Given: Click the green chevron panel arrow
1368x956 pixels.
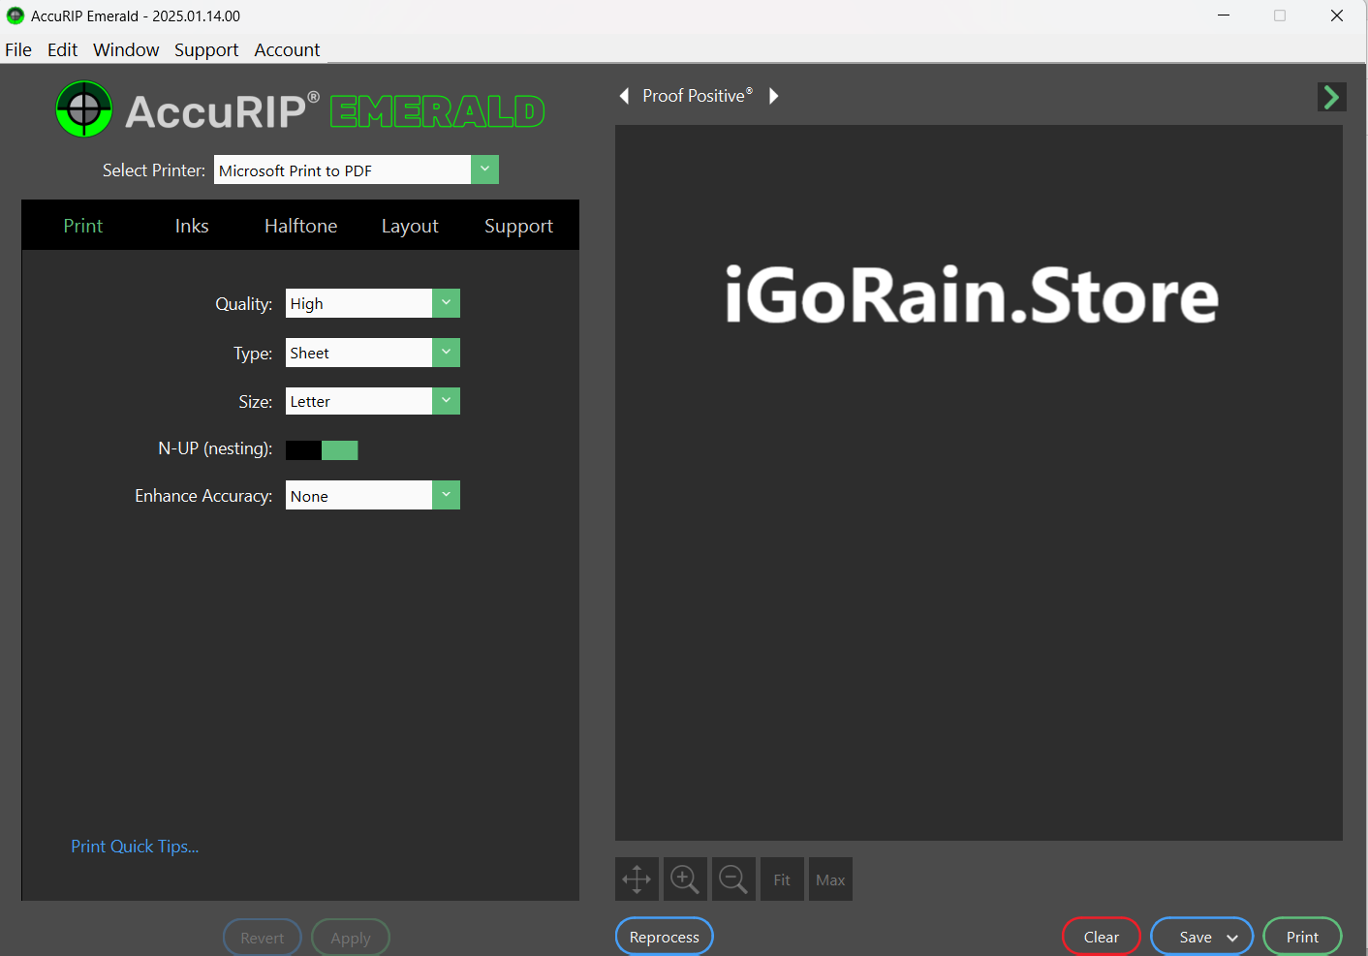Looking at the screenshot, I should [x=1331, y=97].
